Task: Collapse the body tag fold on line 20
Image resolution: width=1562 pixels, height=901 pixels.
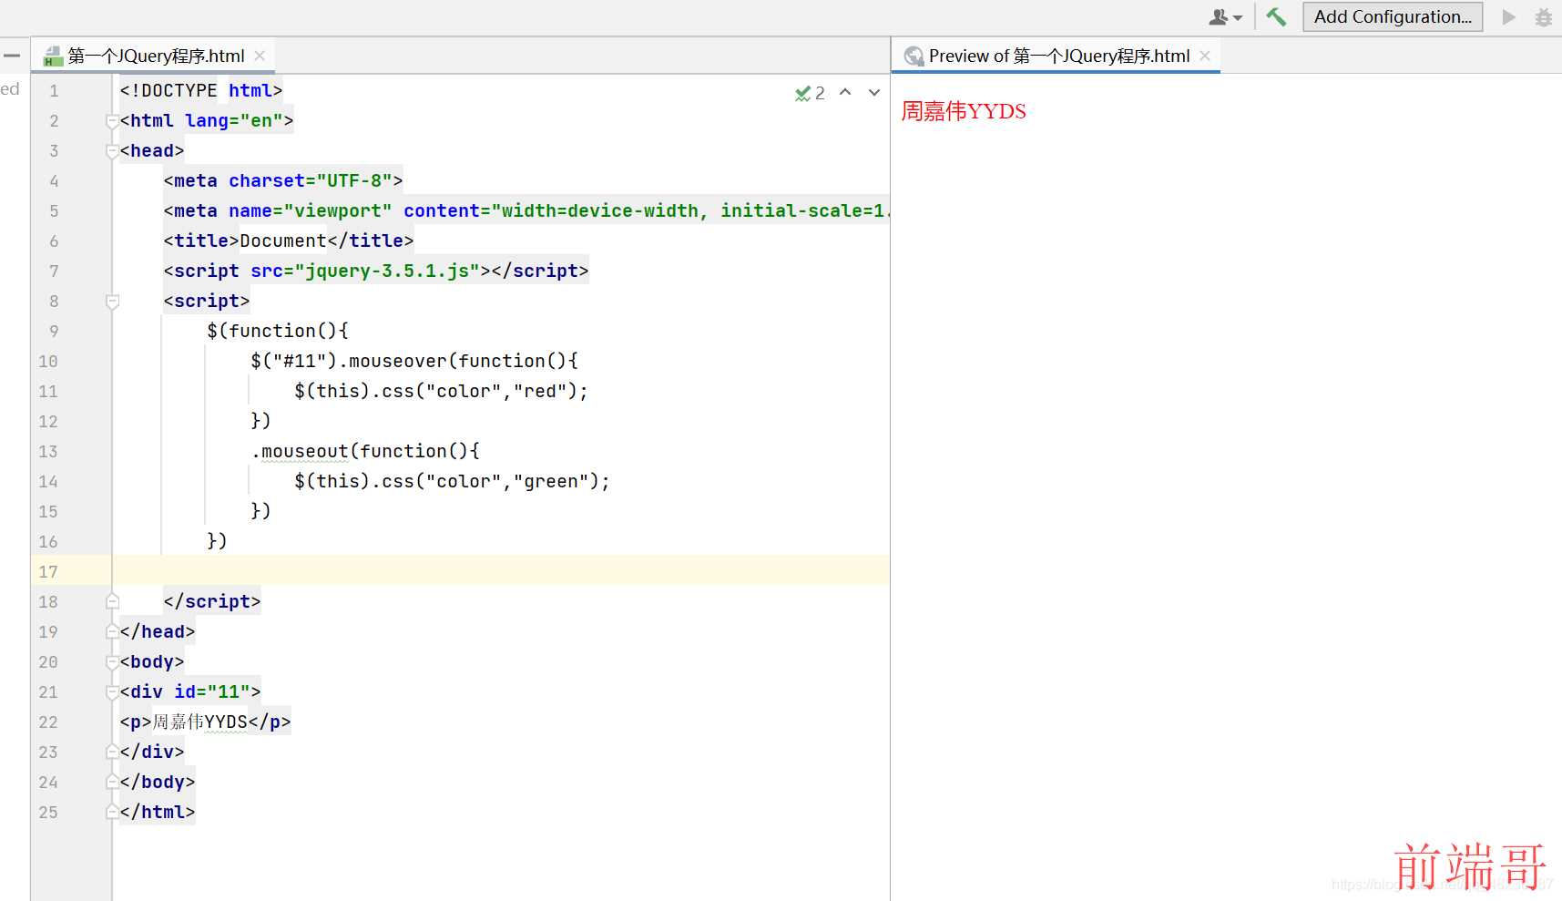Action: pos(112,662)
